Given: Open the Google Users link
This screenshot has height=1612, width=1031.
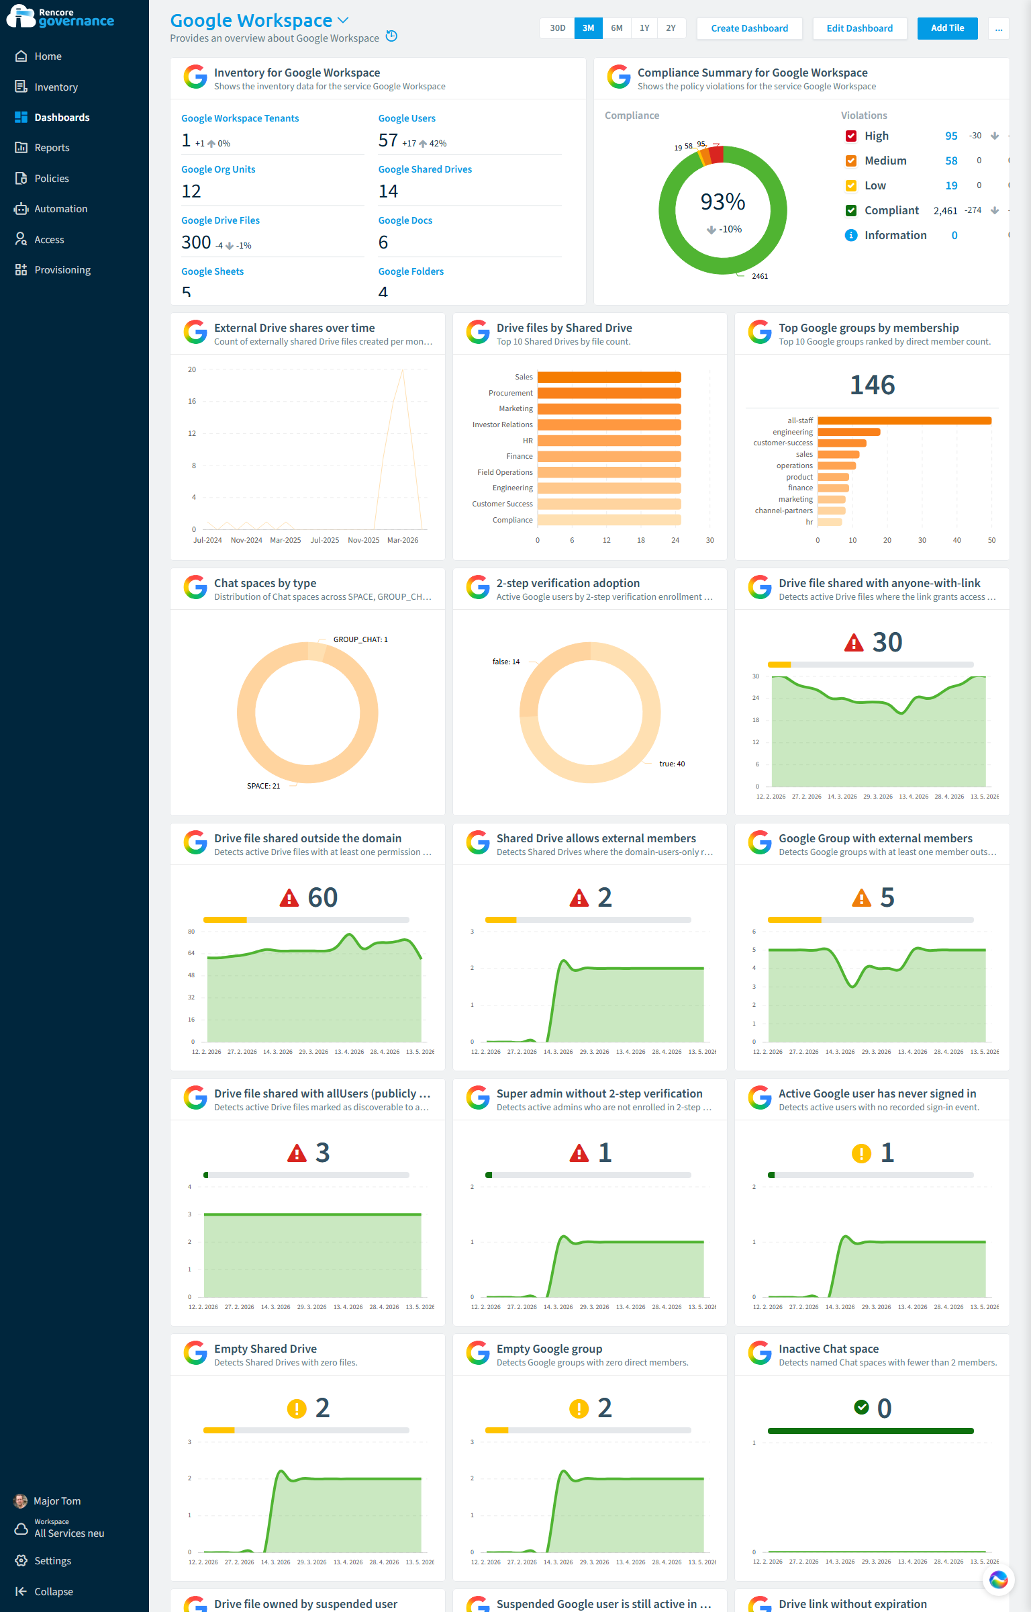Looking at the screenshot, I should coord(407,118).
